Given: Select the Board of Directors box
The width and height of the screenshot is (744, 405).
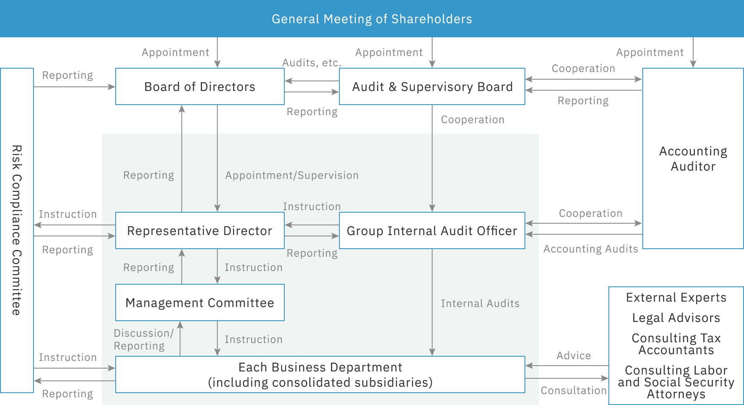Looking at the screenshot, I should 199,86.
